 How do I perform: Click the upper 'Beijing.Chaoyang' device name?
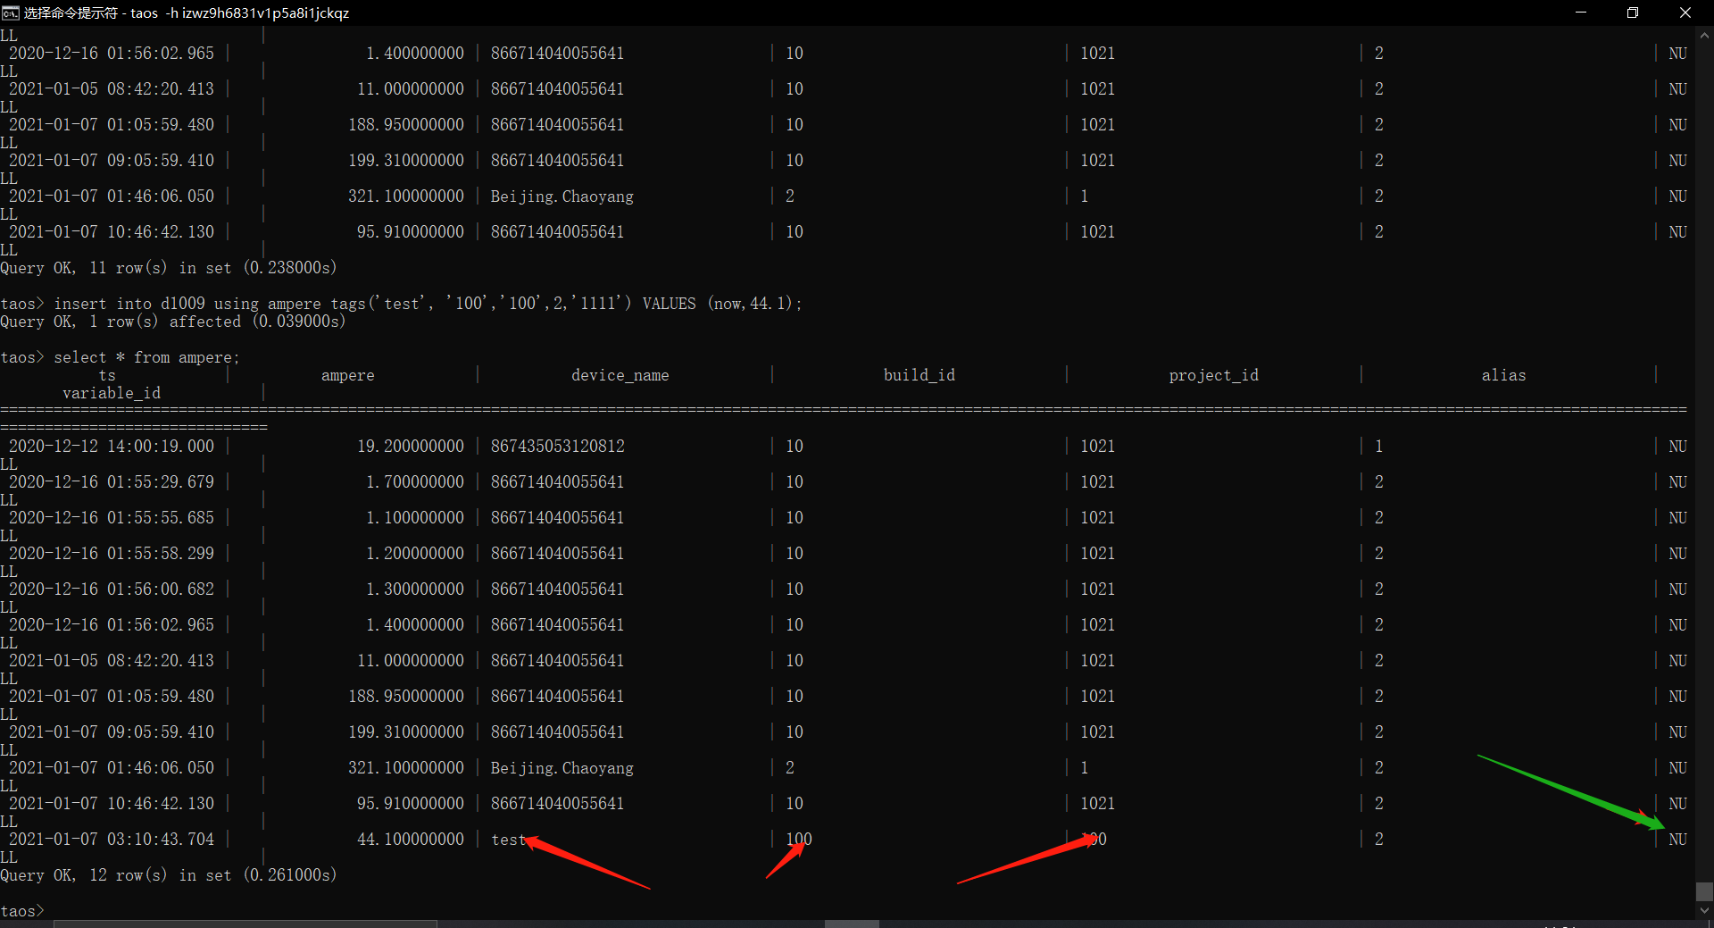[x=562, y=196]
